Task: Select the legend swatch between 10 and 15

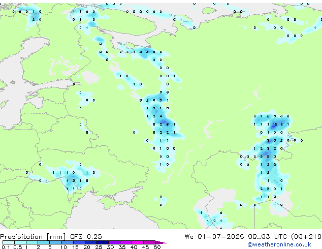Action: click(67, 242)
